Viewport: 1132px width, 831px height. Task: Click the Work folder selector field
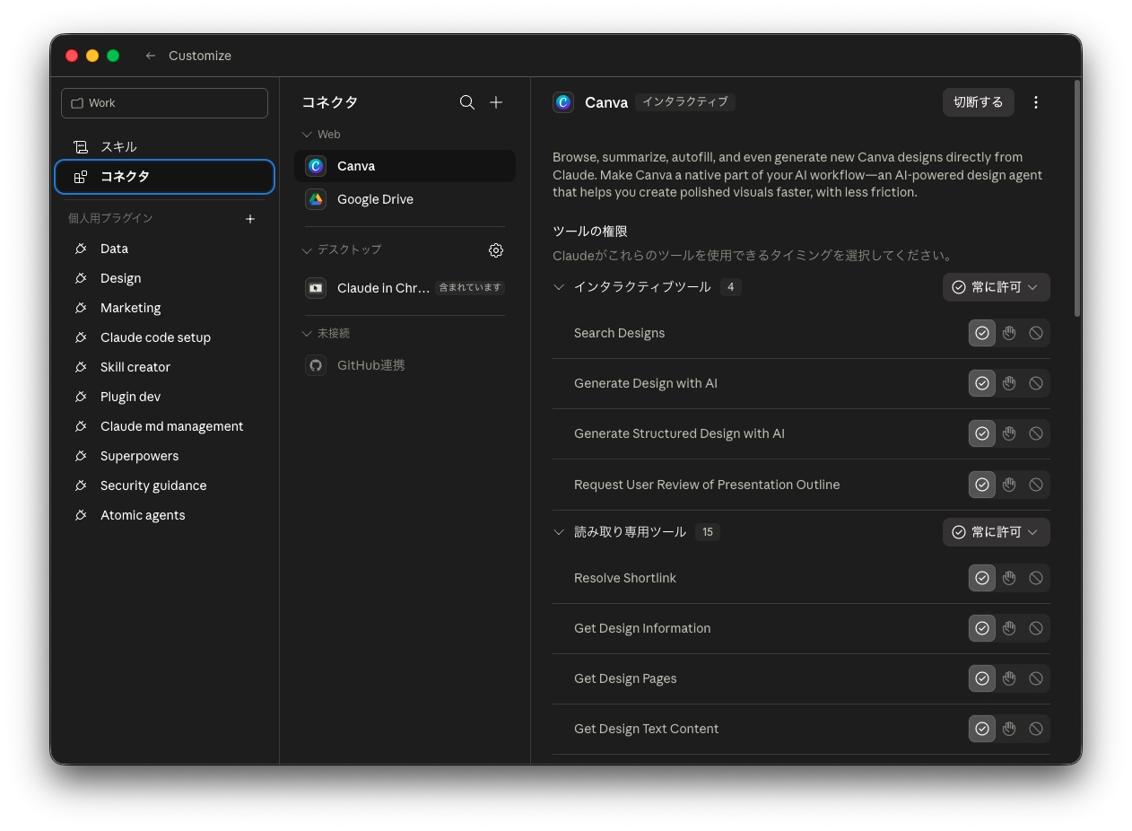click(x=165, y=103)
